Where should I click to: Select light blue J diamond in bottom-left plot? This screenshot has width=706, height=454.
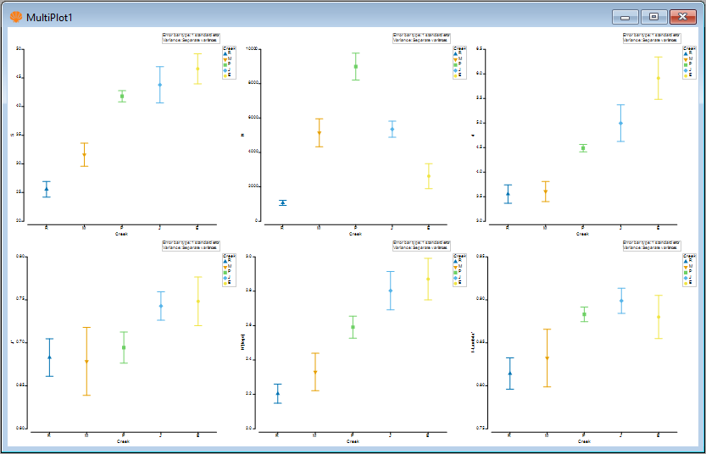coord(161,306)
